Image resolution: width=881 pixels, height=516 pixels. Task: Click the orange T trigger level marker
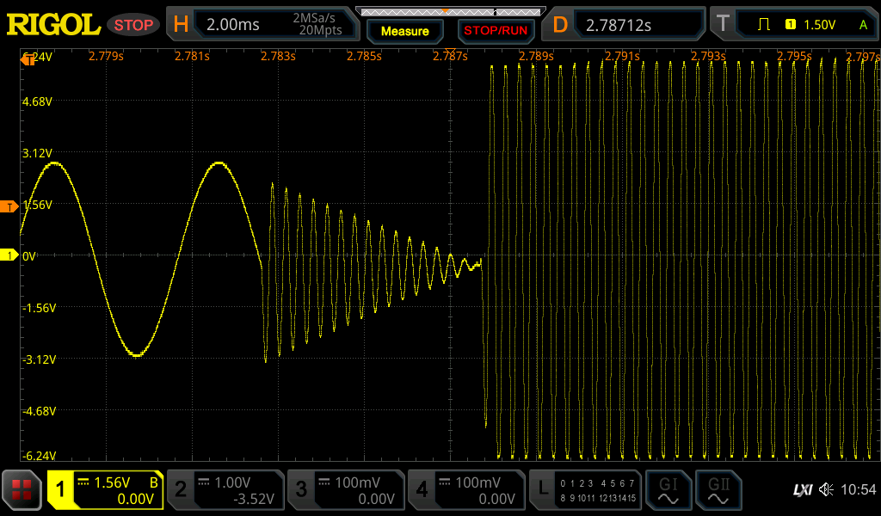tap(9, 206)
